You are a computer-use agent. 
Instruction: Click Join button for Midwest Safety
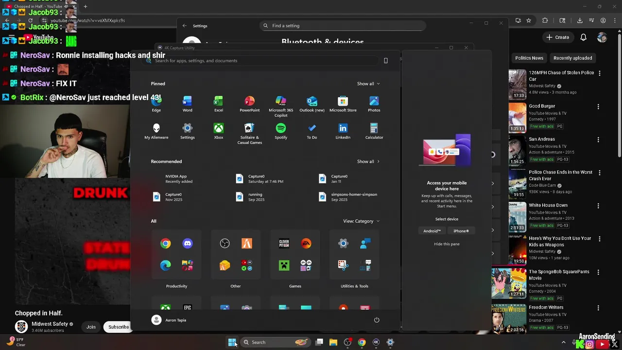(91, 327)
